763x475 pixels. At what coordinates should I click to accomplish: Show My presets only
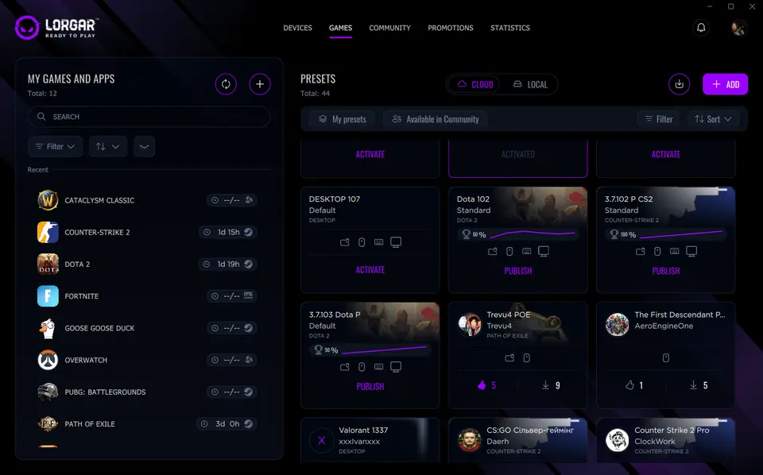(343, 119)
